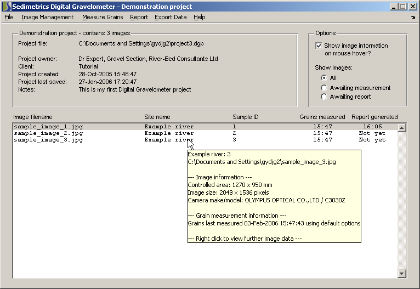Select the Awaiting report radio button
Viewport: 420px width, 289px height.
click(x=324, y=97)
